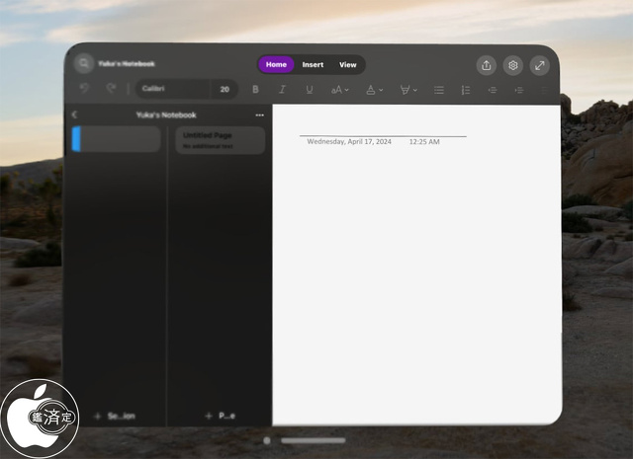Add a new section
The width and height of the screenshot is (633, 459).
[x=114, y=417]
